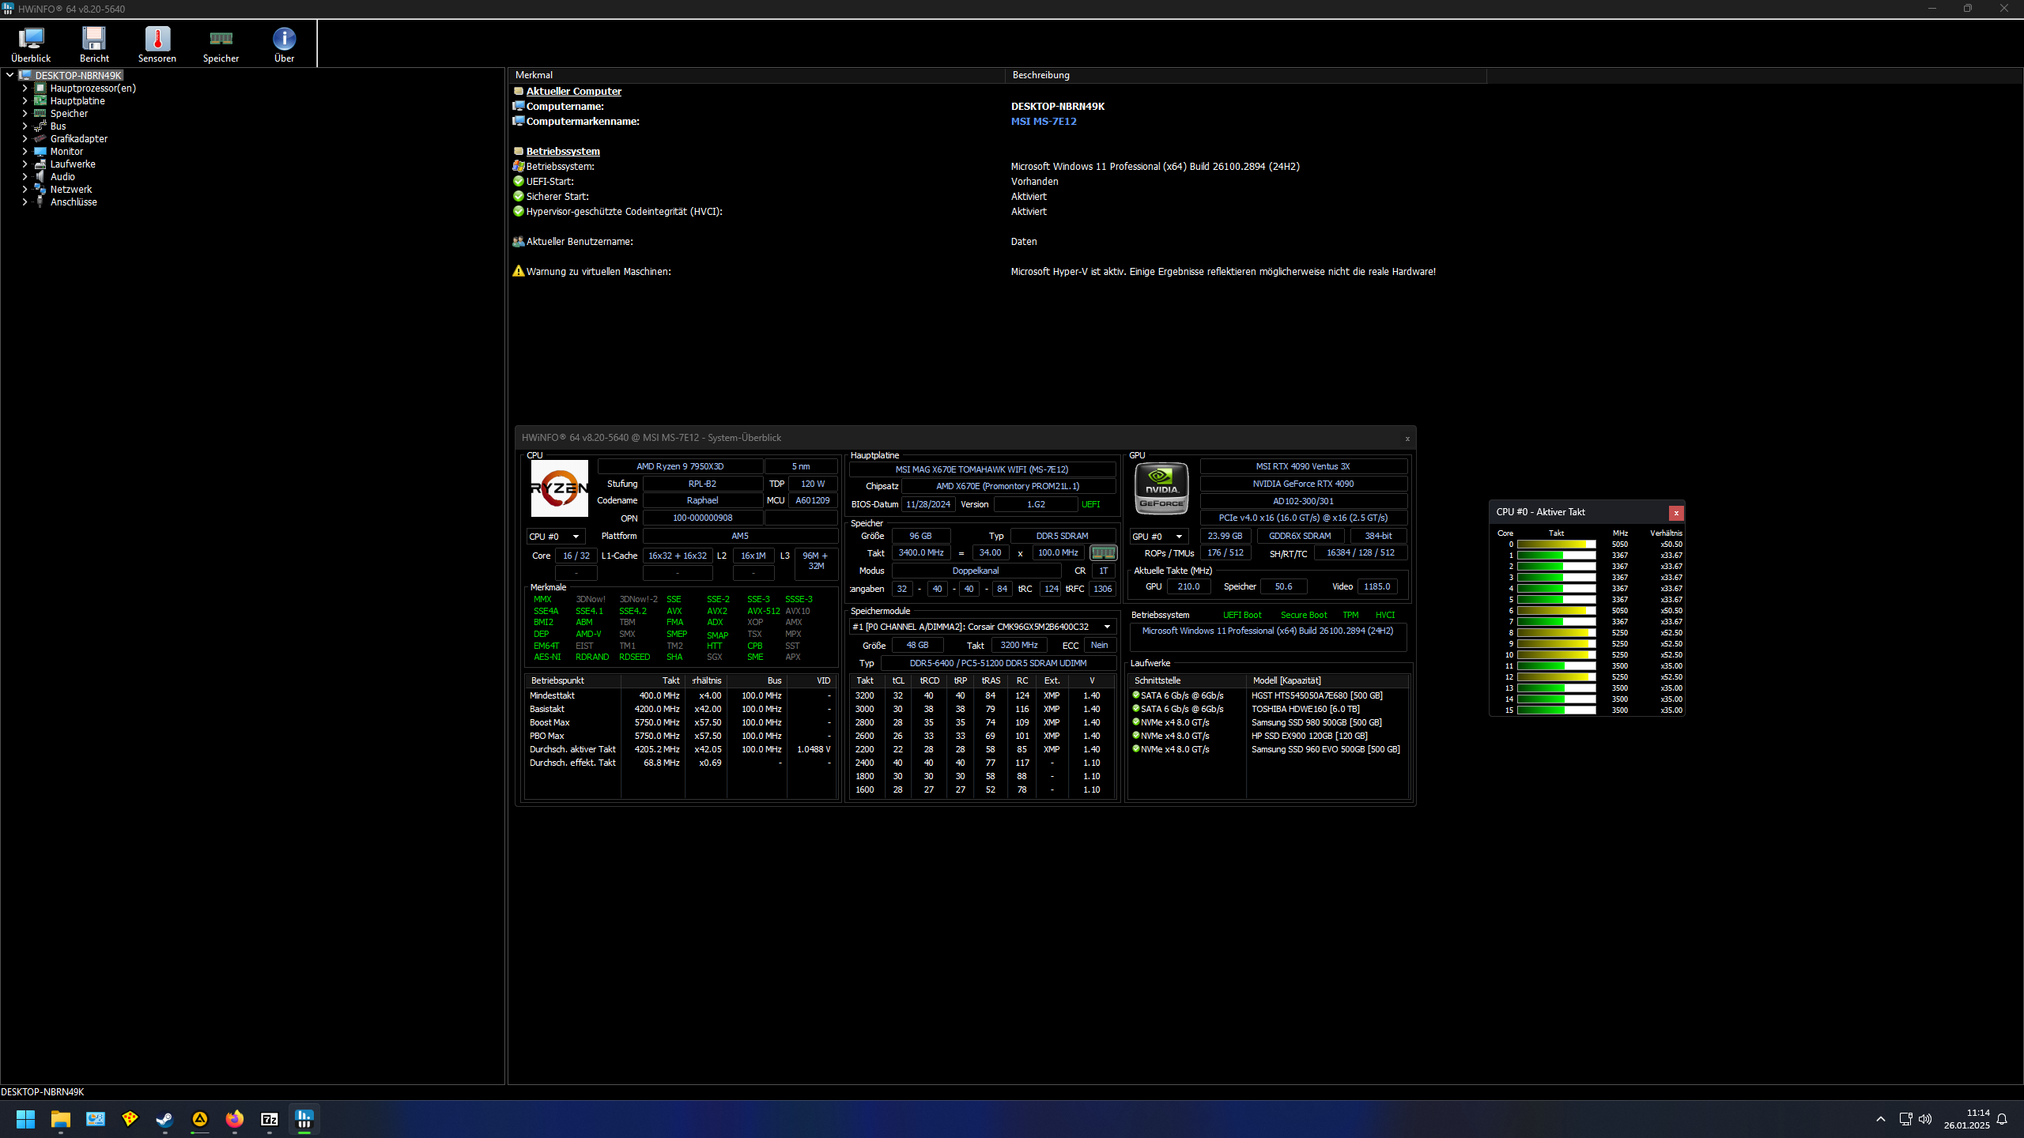Viewport: 2024px width, 1138px height.
Task: Click the MSI RTX 4090 Ventus 3X field
Action: tap(1303, 466)
